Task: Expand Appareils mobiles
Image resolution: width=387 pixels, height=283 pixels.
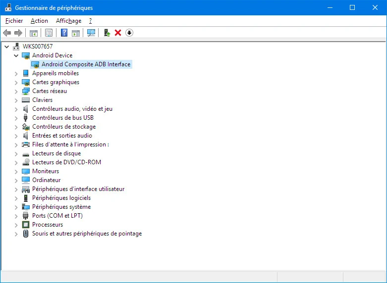Action: pyautogui.click(x=16, y=73)
